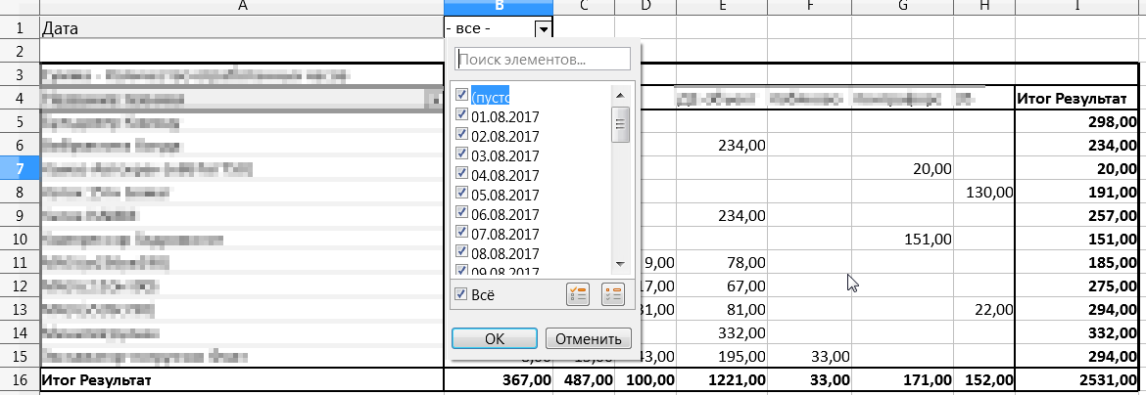The image size is (1146, 395).
Task: Select the cell showing 257,00
Action: tap(1076, 216)
